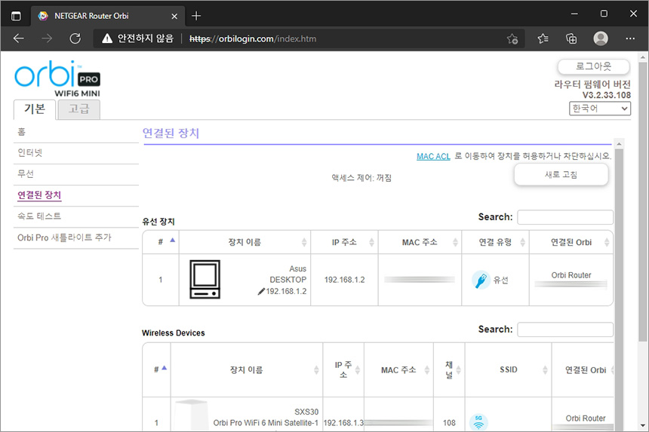Open the tab actions menu icon

pos(16,16)
